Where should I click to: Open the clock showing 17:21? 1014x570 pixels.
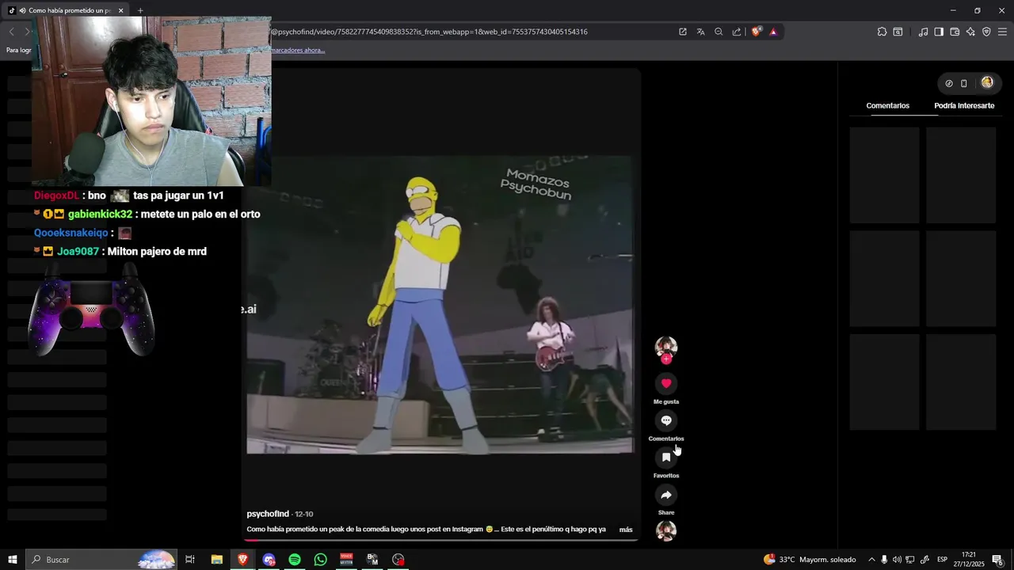click(x=969, y=560)
